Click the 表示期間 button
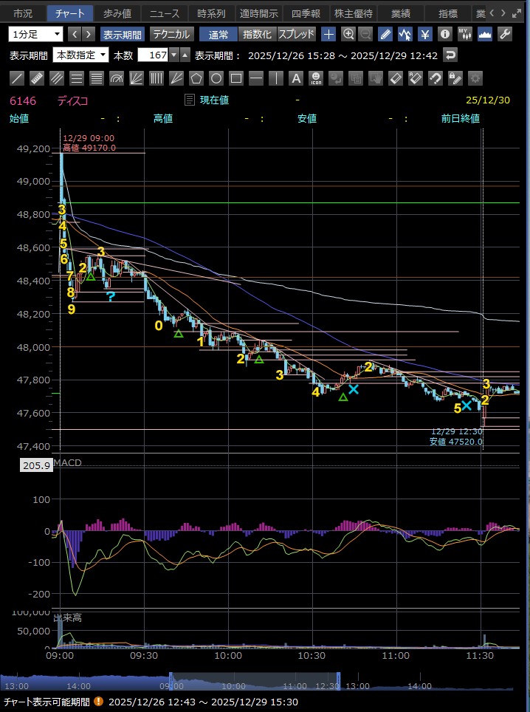Screen dimensions: 530x712 (123, 34)
